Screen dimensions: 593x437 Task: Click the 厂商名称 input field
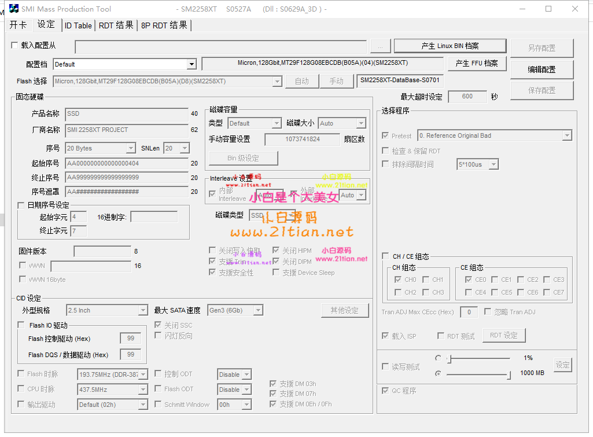coord(126,130)
